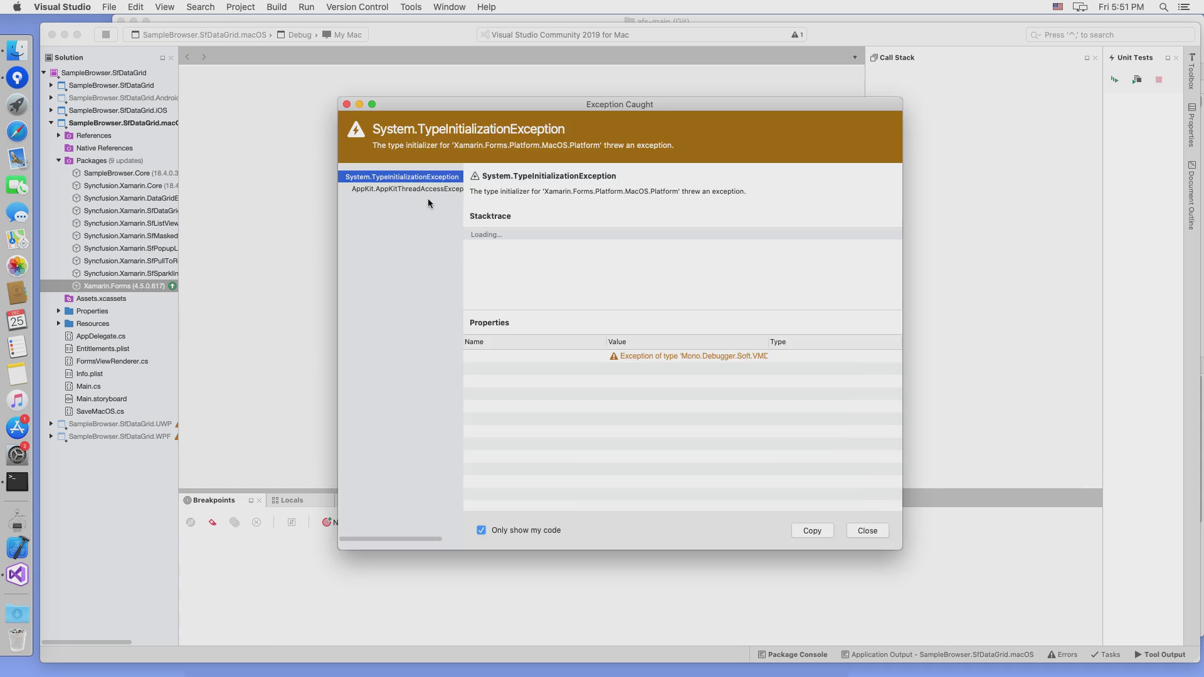Expand the SampleBrowser.SfDataGrid.iOS project
This screenshot has height=677, width=1204.
51,110
